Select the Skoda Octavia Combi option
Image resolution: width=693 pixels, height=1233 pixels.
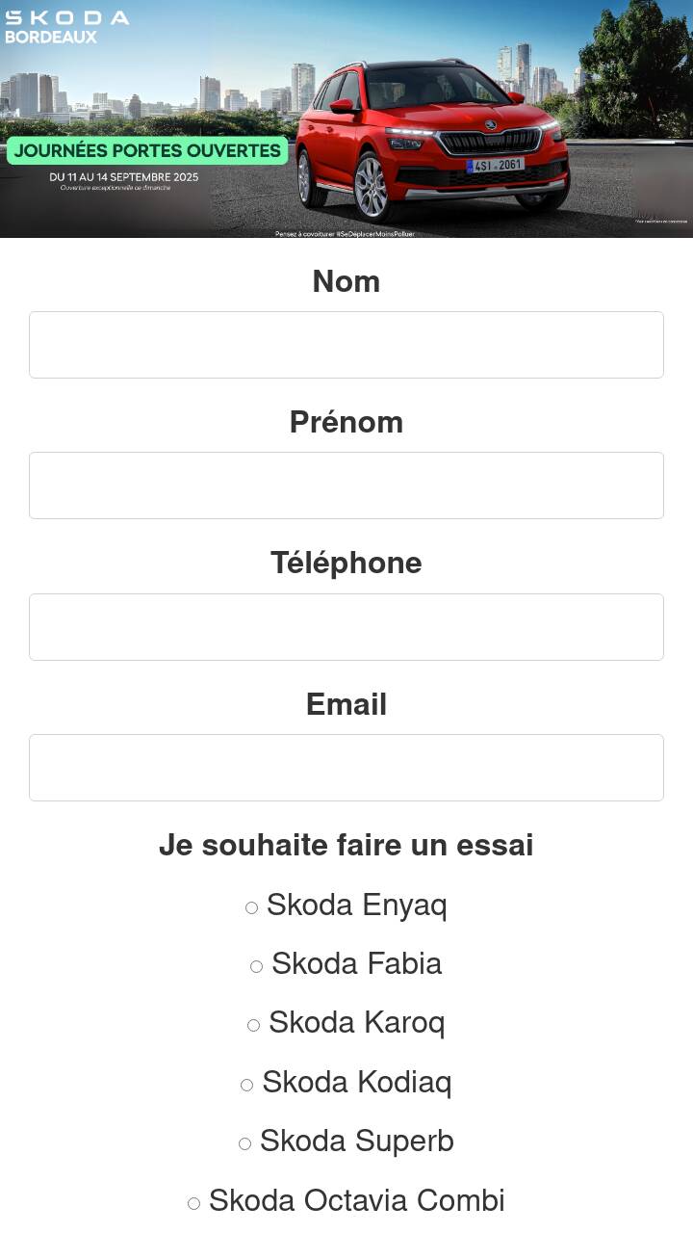point(194,1203)
